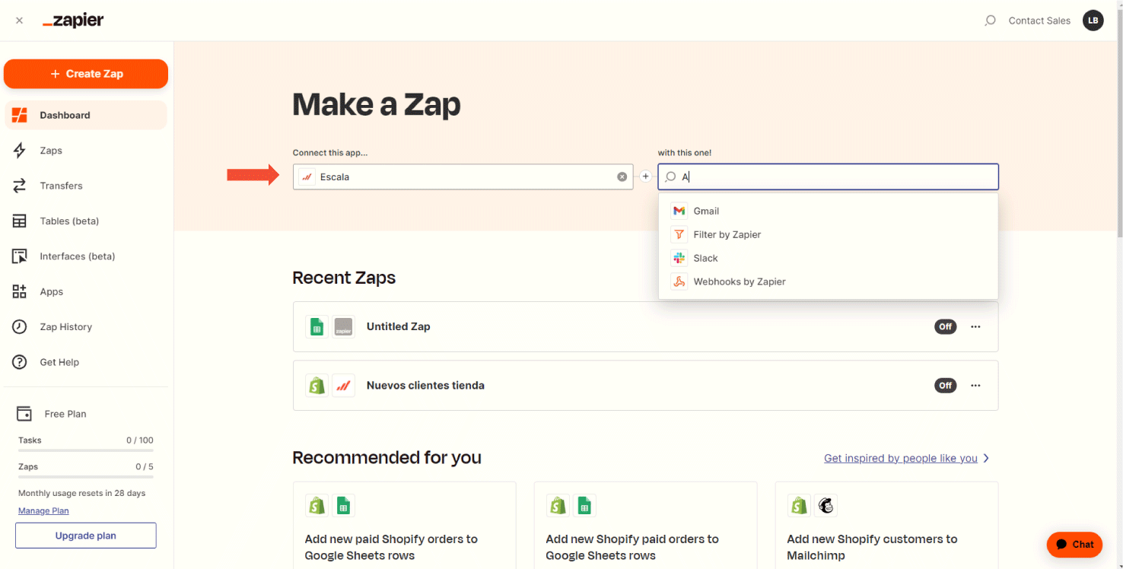Click the plus icon between app fields
1123x569 pixels.
[x=645, y=176]
